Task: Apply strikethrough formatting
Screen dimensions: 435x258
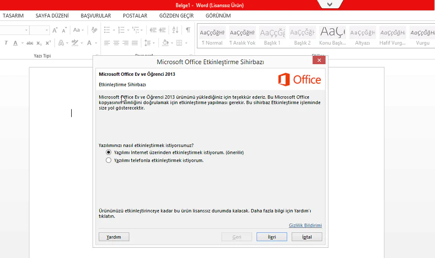Action: [x=30, y=43]
